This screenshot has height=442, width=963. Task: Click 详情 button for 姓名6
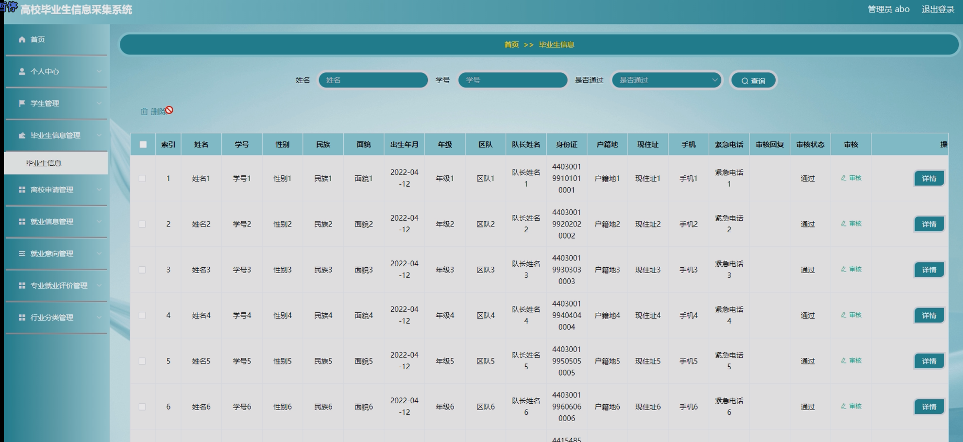(x=929, y=406)
